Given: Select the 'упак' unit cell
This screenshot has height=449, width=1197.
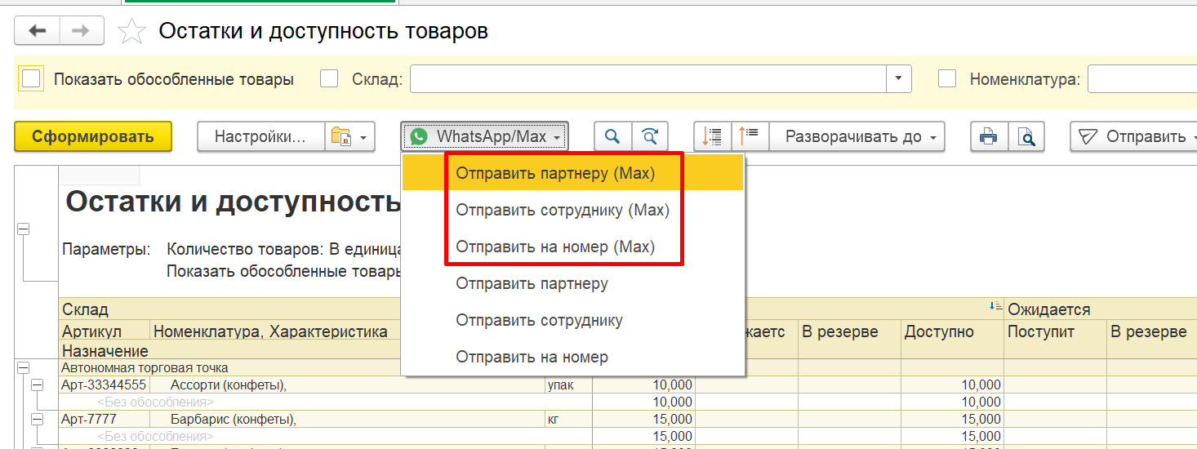Looking at the screenshot, I should 568,385.
